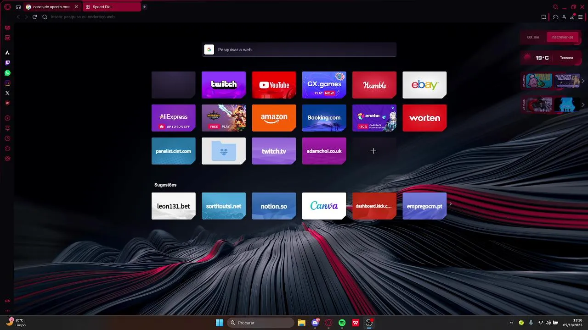
Task: Open the notion.so suggestion
Action: pos(274,206)
